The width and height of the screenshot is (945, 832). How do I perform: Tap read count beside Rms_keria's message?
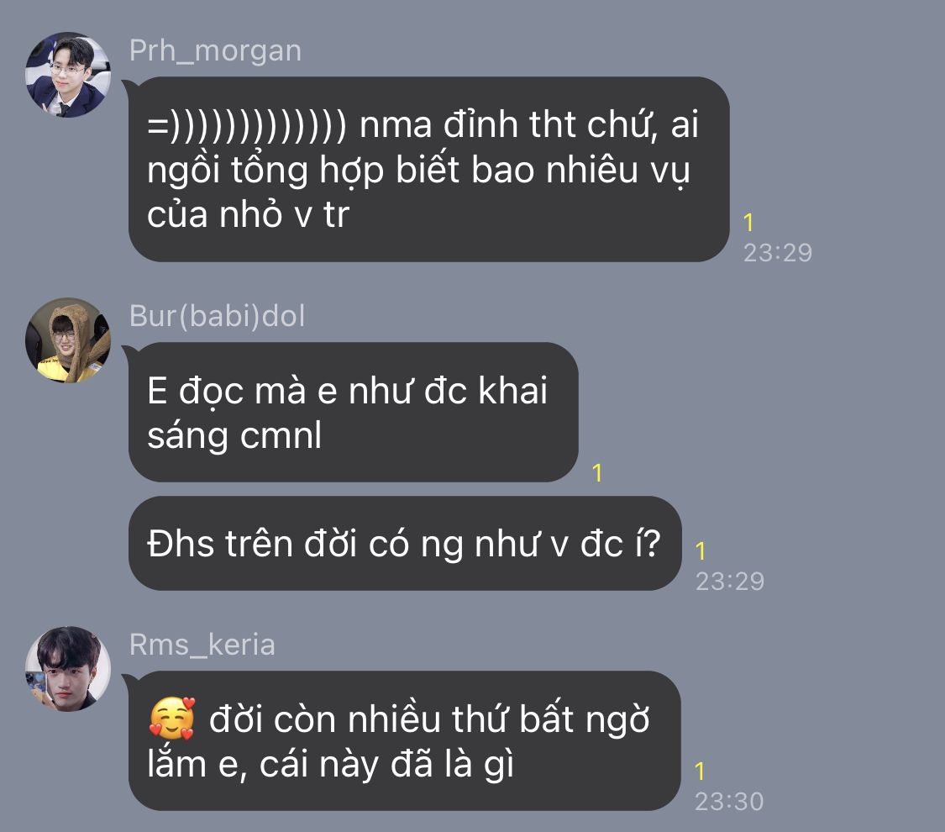tap(700, 771)
